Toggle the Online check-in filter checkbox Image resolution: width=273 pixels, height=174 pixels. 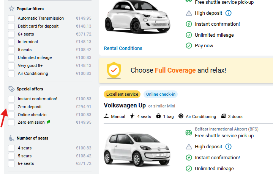click(x=11, y=115)
